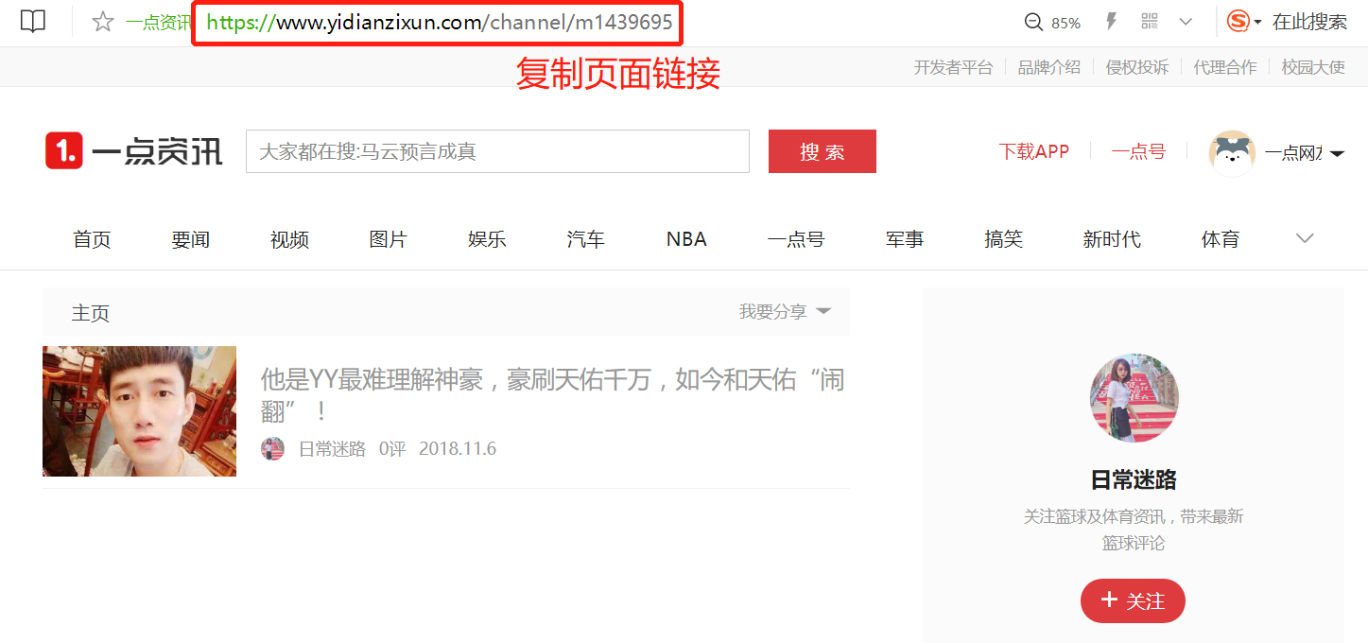This screenshot has width=1368, height=643.
Task: Open 一点号 tab in navigation bar
Action: [796, 239]
